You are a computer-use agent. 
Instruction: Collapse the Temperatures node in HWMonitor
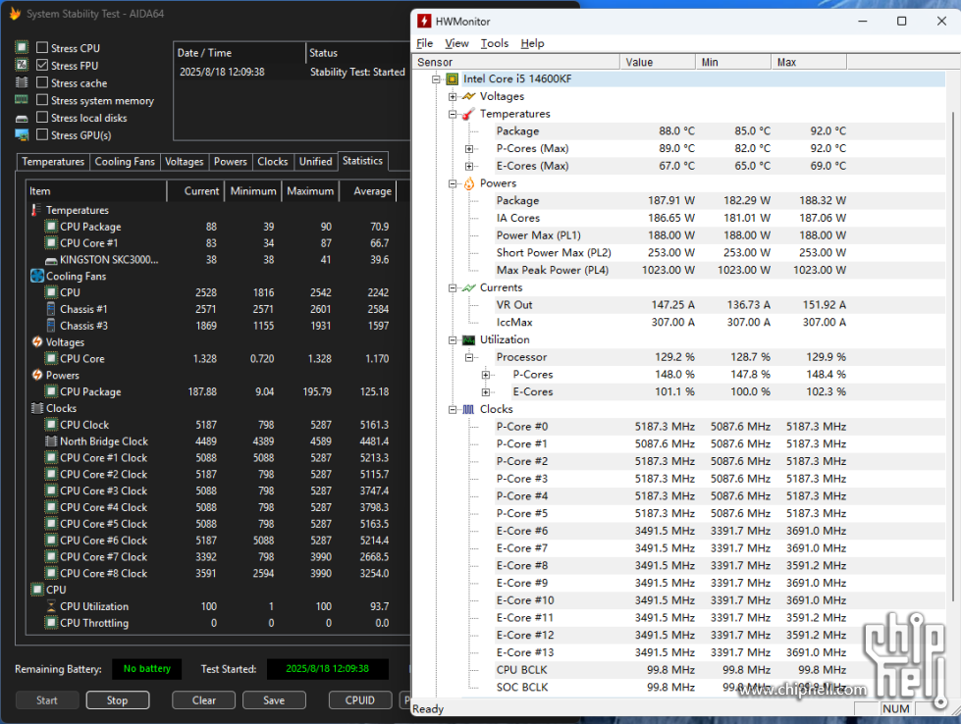453,114
